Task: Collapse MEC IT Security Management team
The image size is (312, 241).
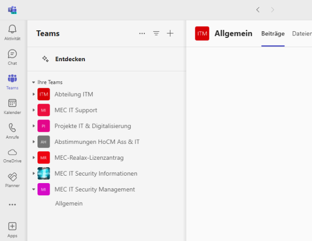Action: pyautogui.click(x=34, y=189)
